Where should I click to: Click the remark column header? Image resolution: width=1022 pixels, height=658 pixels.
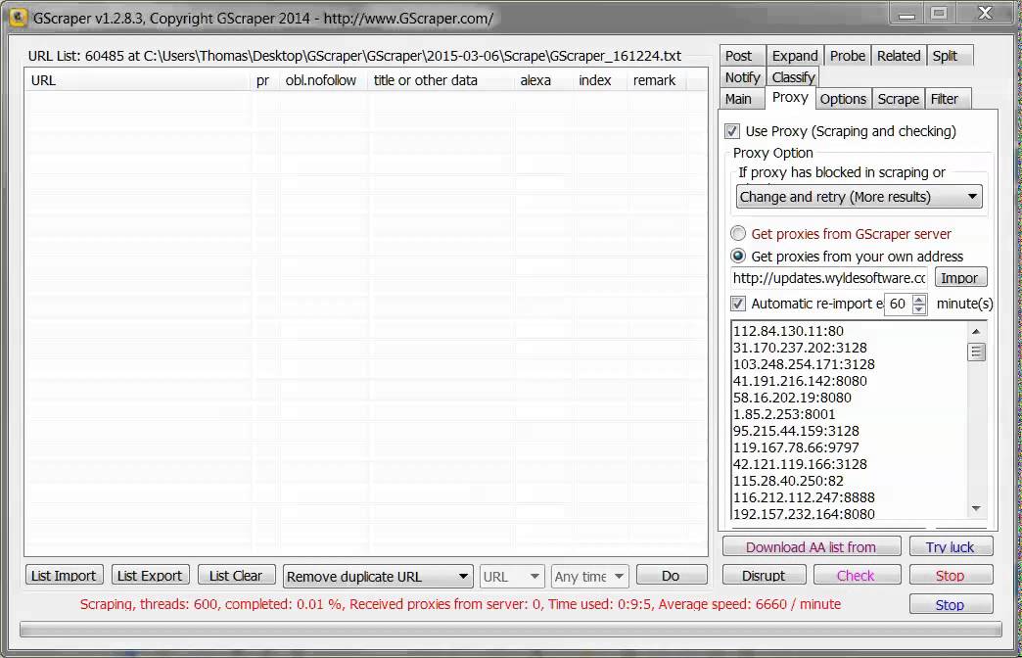tap(656, 80)
